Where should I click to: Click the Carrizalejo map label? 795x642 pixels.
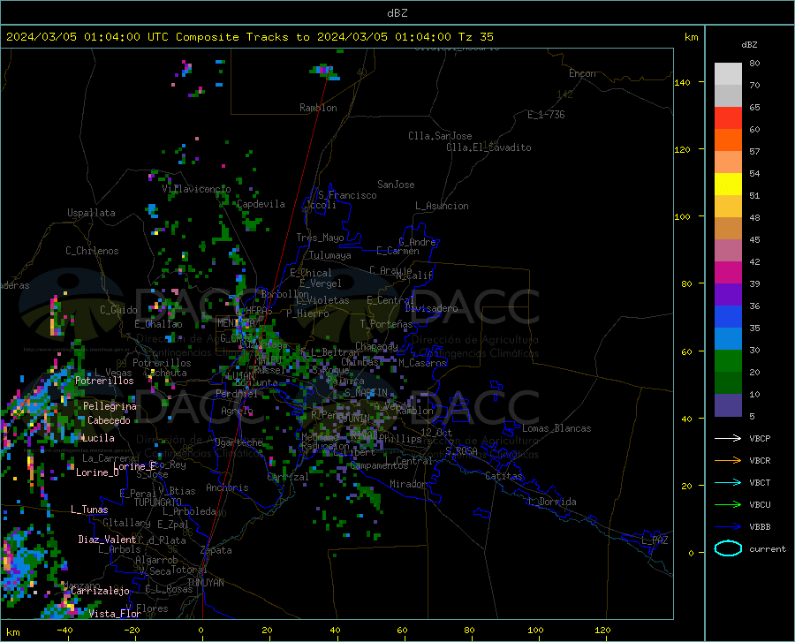click(x=100, y=591)
